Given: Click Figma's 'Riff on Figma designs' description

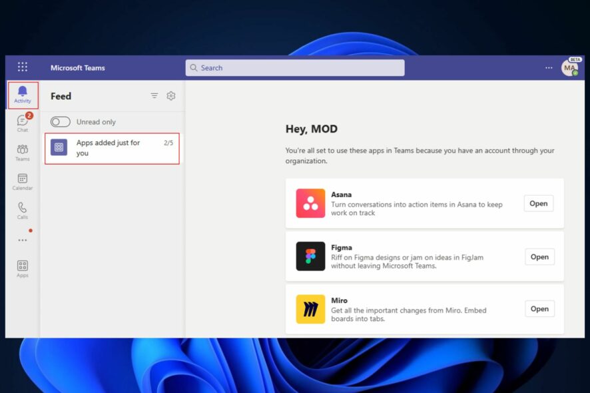Looking at the screenshot, I should (407, 262).
